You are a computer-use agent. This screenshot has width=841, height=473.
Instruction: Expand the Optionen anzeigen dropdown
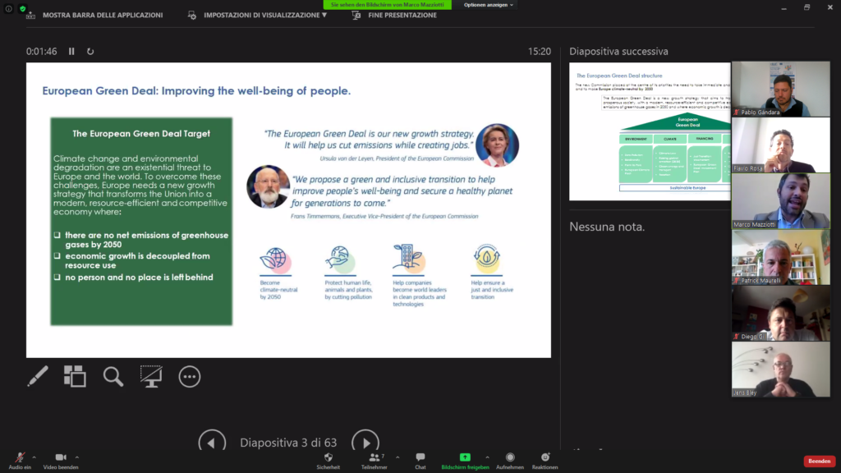coord(489,5)
